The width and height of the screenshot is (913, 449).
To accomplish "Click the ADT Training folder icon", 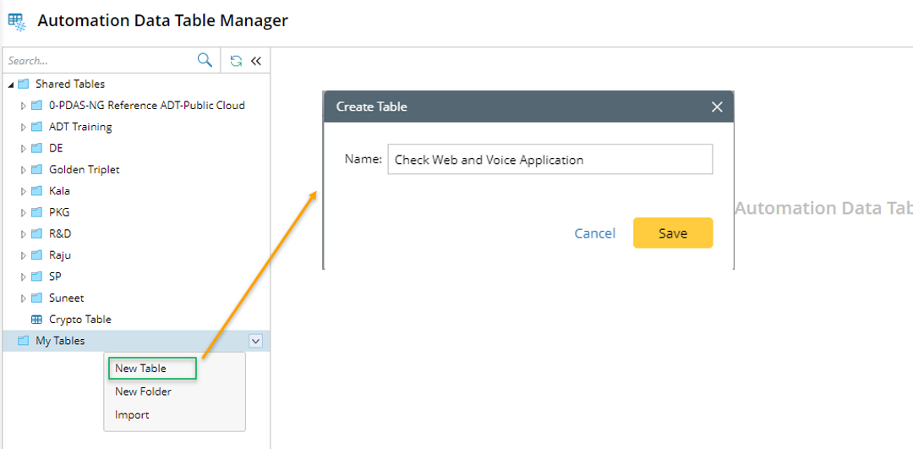I will 36,127.
